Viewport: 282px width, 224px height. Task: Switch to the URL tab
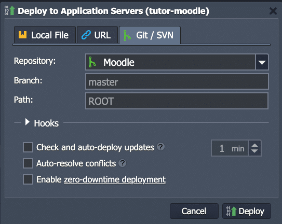97,35
